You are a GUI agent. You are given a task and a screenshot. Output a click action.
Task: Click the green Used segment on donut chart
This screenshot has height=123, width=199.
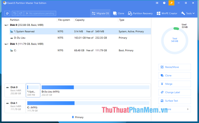click(x=176, y=29)
